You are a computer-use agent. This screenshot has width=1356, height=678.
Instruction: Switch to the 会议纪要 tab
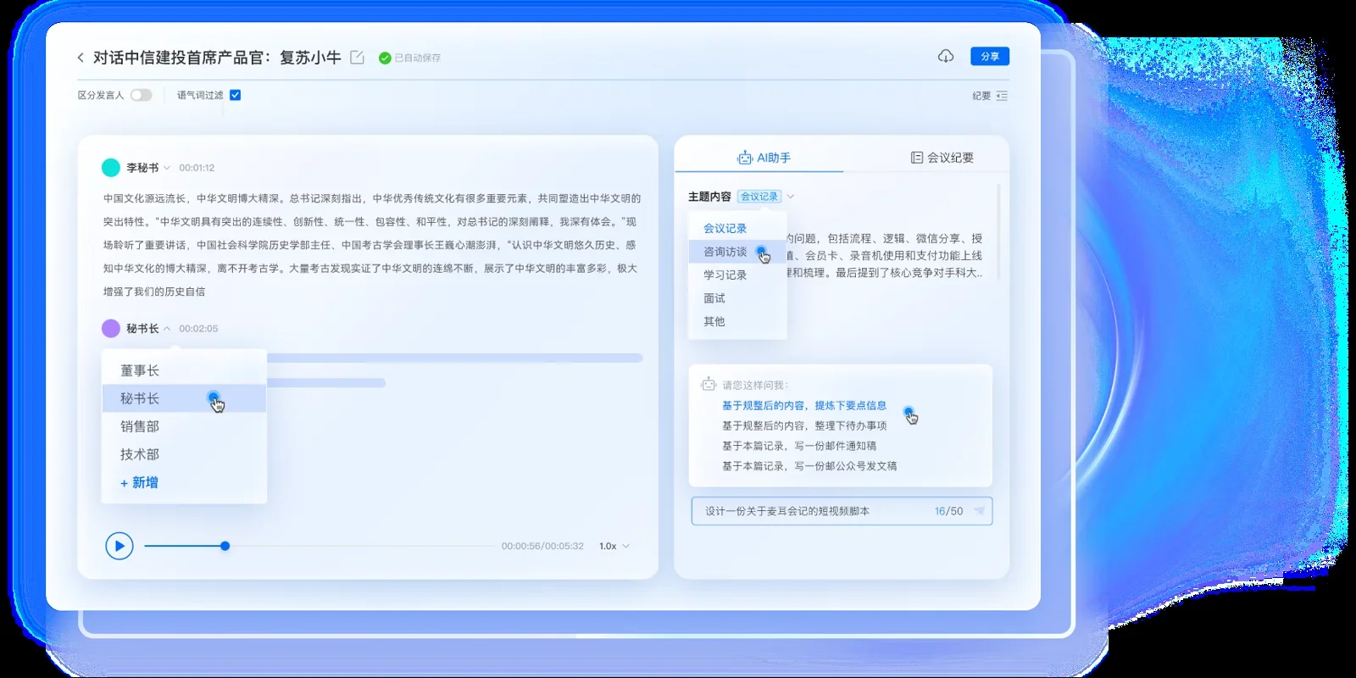942,158
